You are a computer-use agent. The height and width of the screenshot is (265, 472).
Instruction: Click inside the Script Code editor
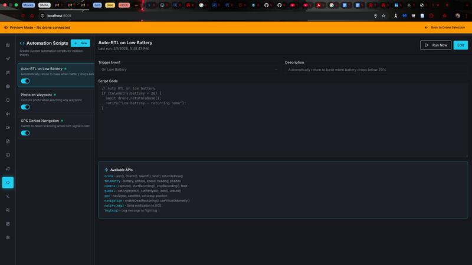283,124
